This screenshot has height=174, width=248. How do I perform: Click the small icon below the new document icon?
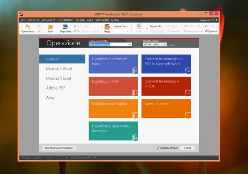tap(39, 31)
